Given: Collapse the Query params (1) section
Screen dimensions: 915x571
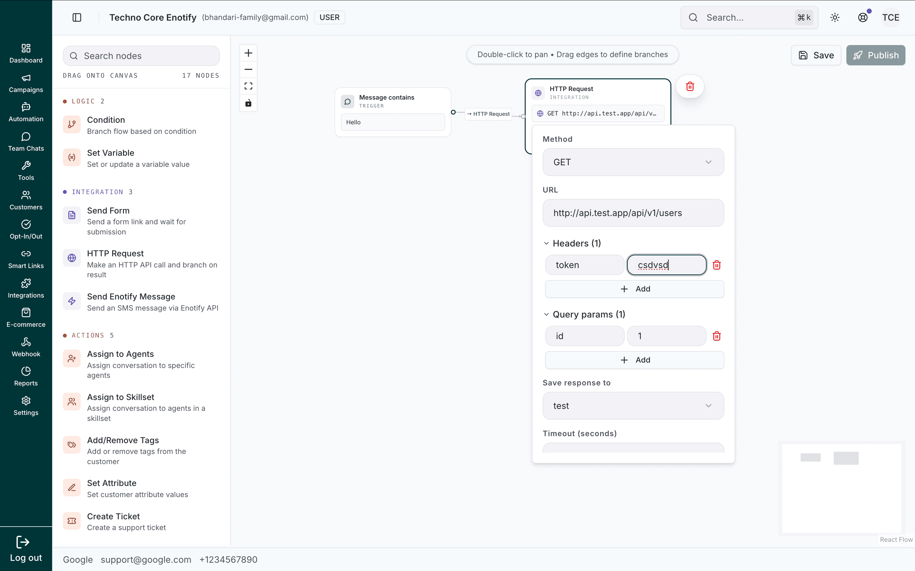Looking at the screenshot, I should (x=584, y=314).
